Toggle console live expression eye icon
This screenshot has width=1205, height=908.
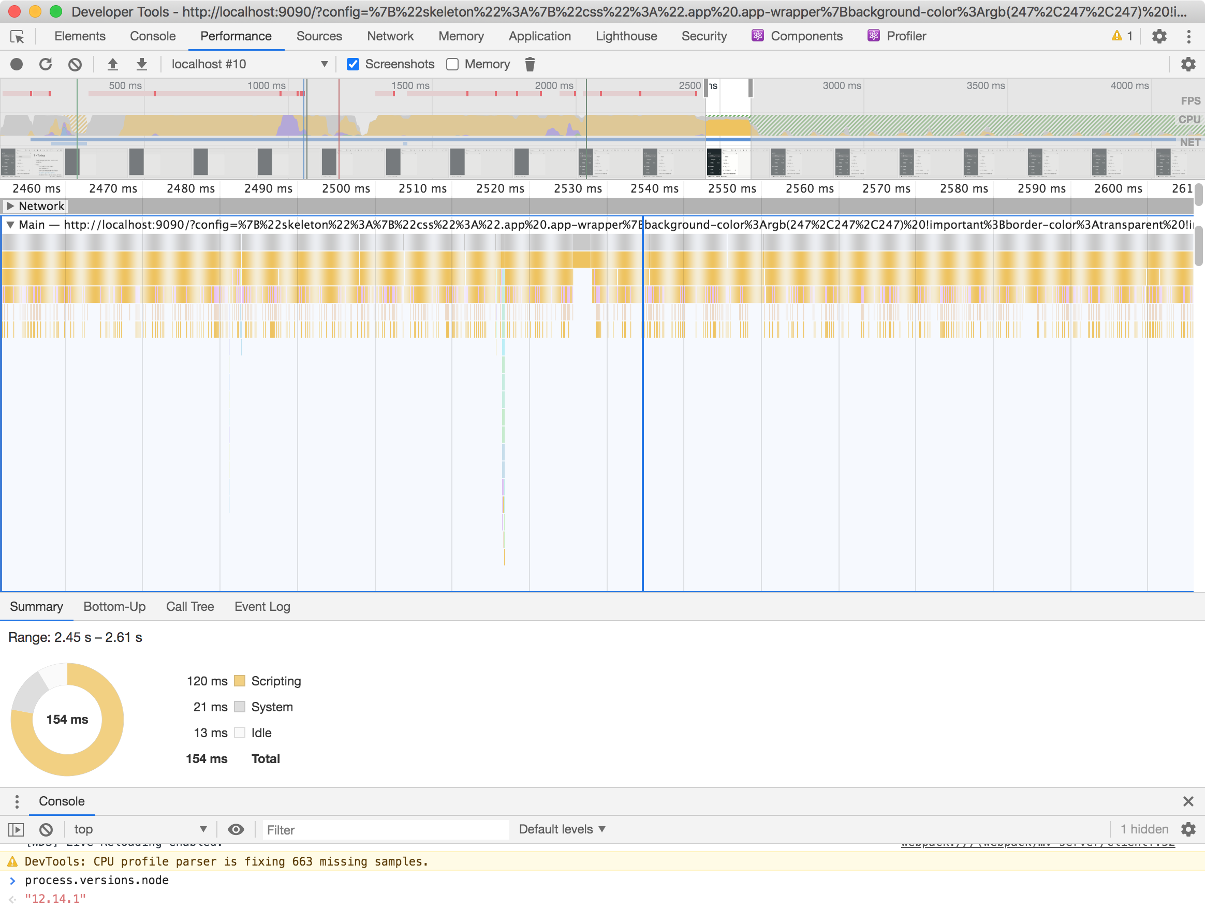click(236, 829)
